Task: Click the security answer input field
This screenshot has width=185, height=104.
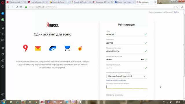Action: pos(127,87)
